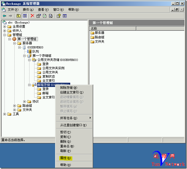Click the Help question-mark toolbar icon
This screenshot has width=187, height=169.
pos(59,16)
